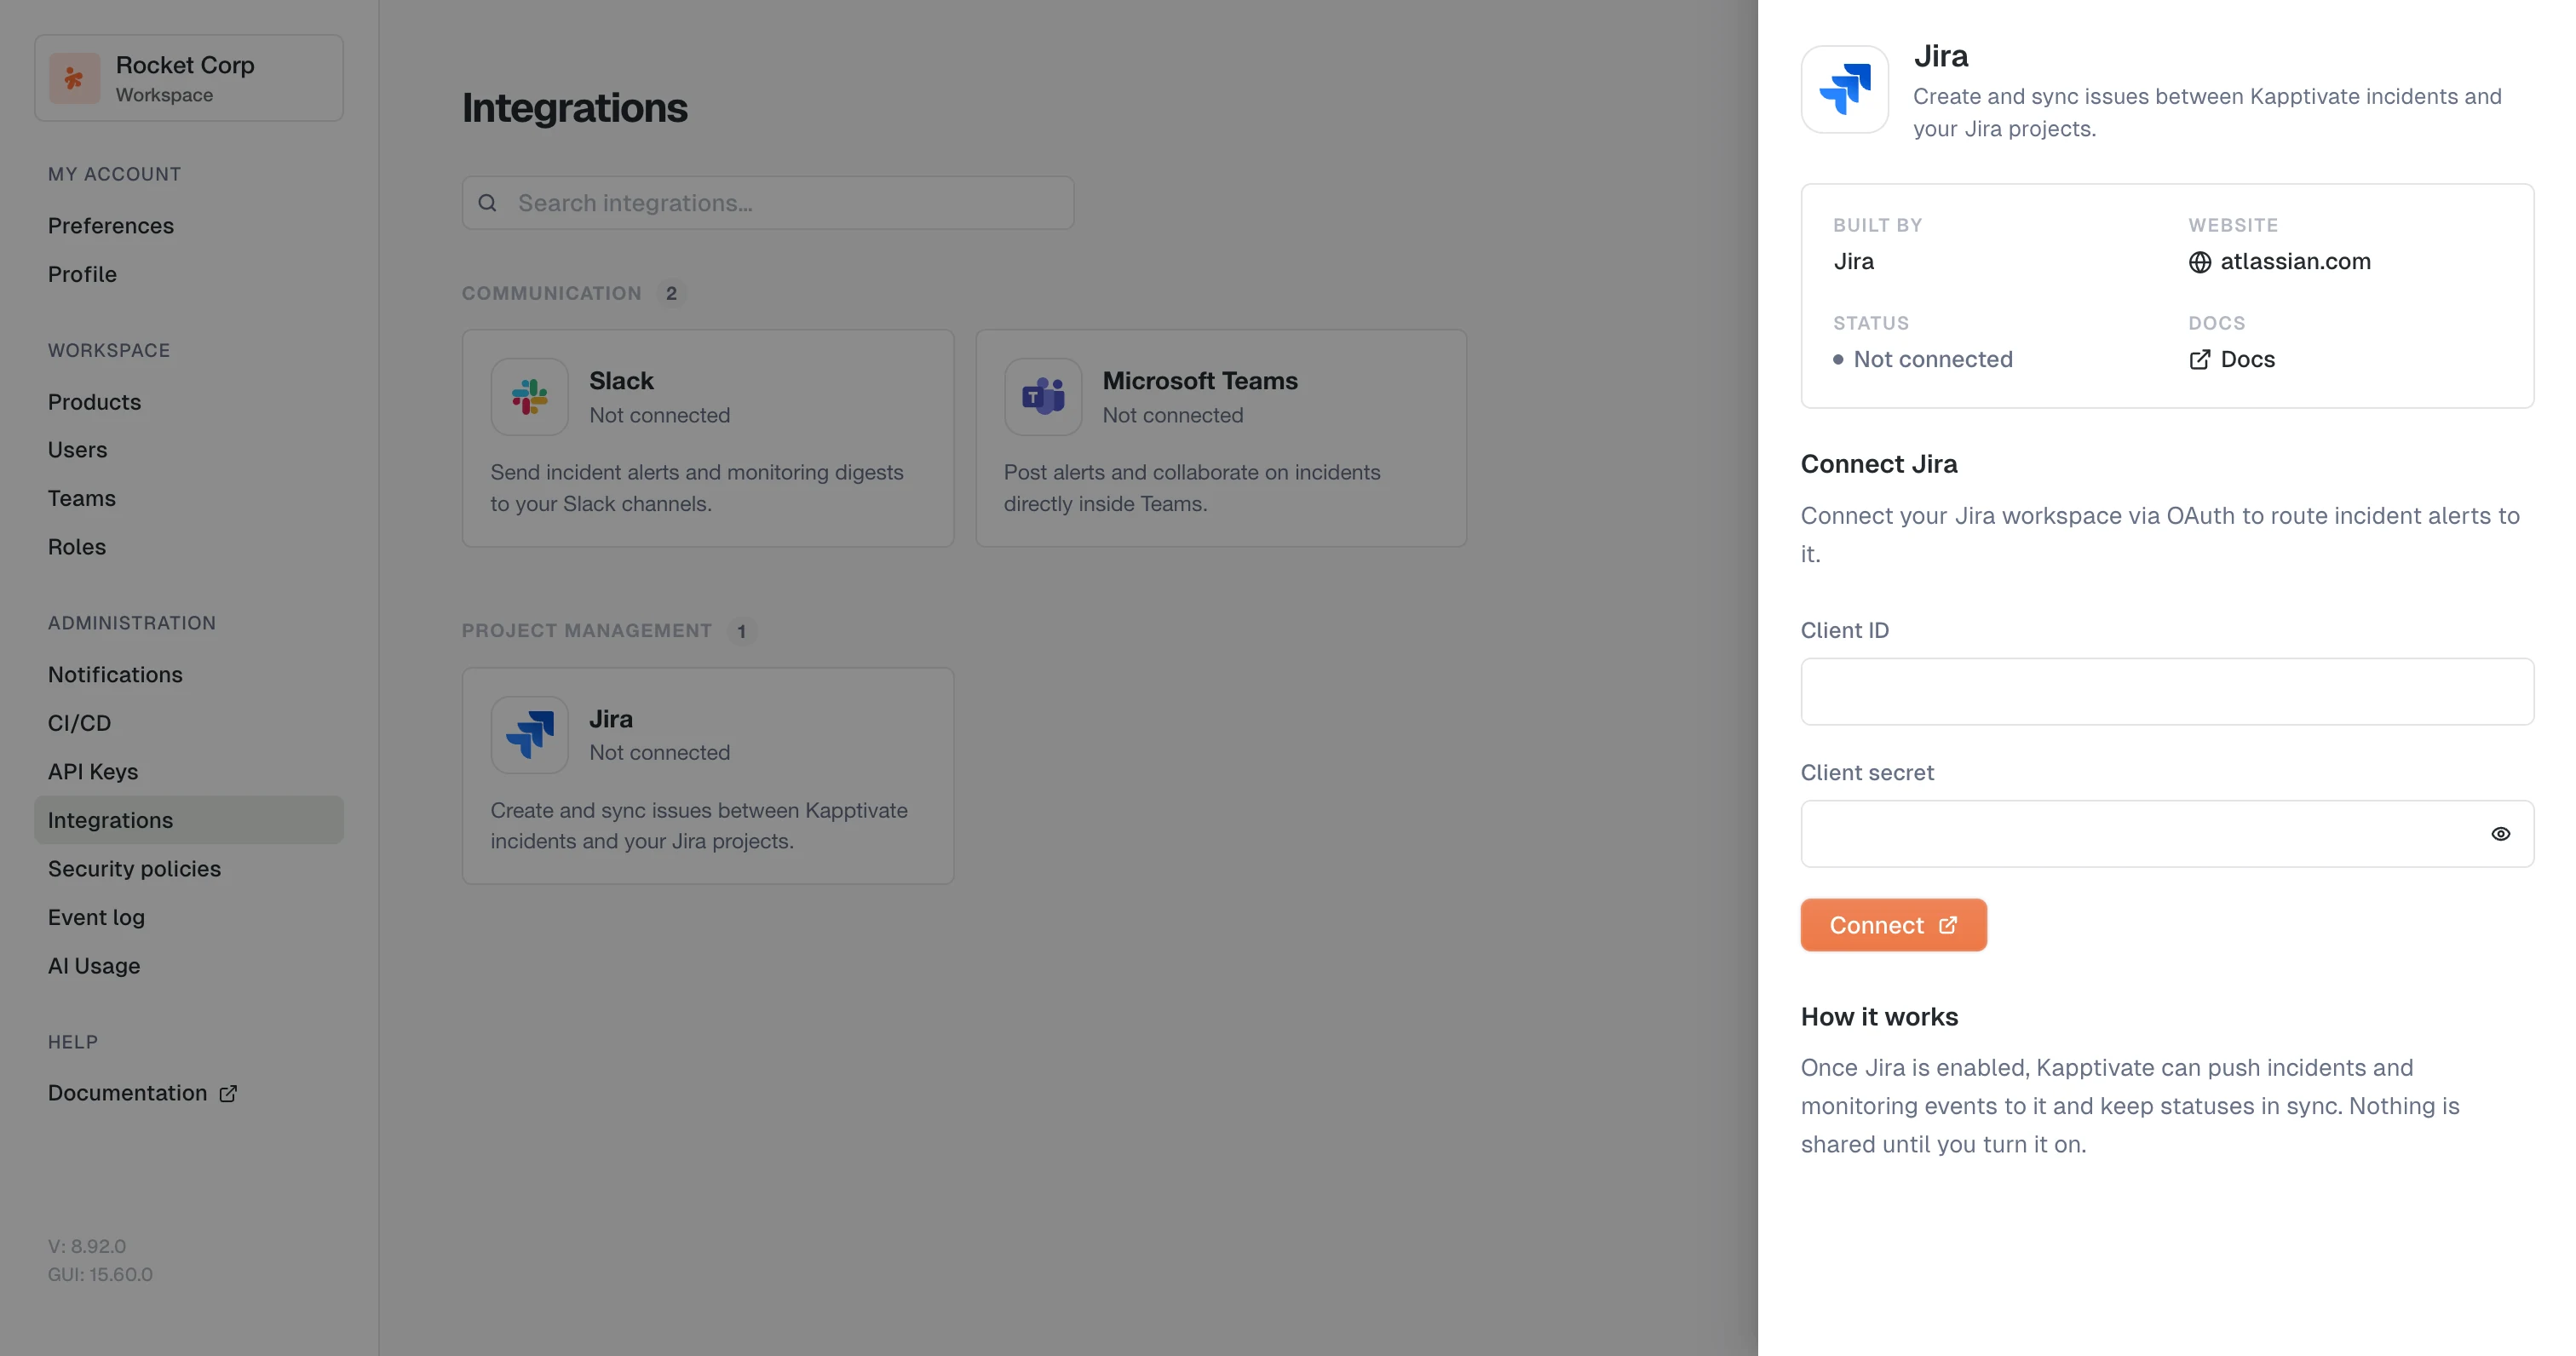Open the Microsoft Teams integration card
Viewport: 2576px width, 1356px height.
tap(1221, 438)
